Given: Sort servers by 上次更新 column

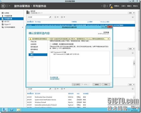Looking at the screenshot, I should pos(90,22).
